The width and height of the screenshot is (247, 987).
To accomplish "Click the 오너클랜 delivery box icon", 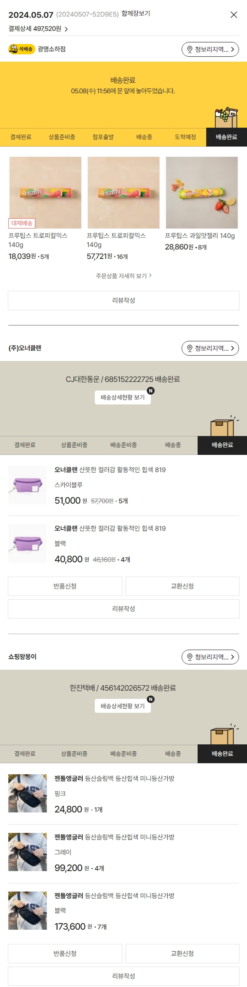I will (223, 426).
